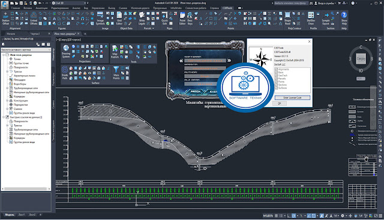Launch the Station Offset alignment tool
384x220 pixels.
[x=5, y=19]
